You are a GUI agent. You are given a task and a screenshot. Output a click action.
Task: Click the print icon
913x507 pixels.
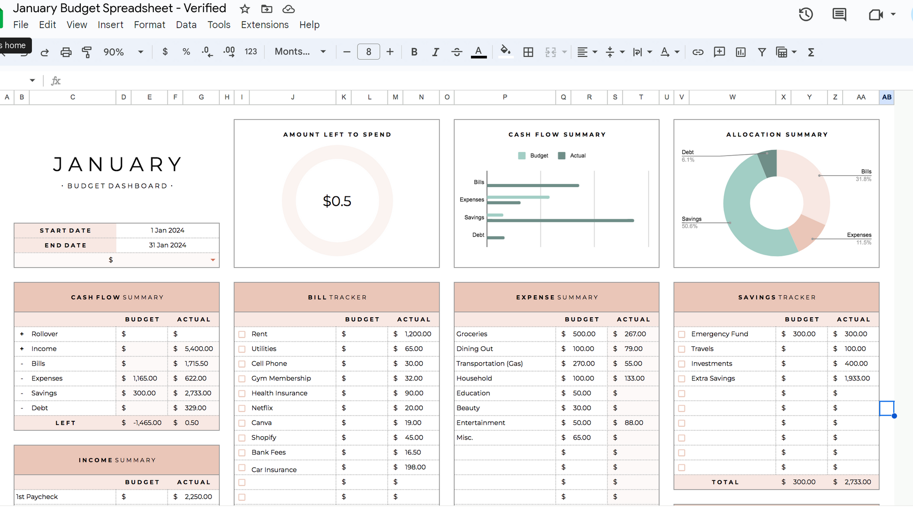click(x=66, y=52)
